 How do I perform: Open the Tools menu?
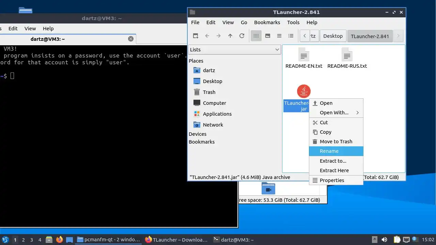(x=293, y=22)
